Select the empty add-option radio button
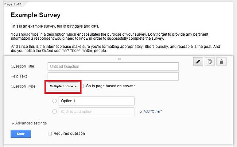237x147 pixels. [55, 111]
